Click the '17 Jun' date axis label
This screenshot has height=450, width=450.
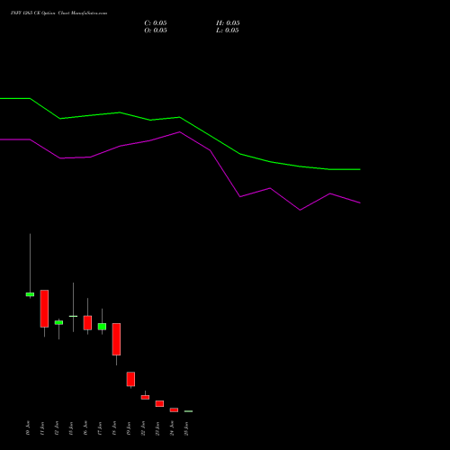coord(100,428)
